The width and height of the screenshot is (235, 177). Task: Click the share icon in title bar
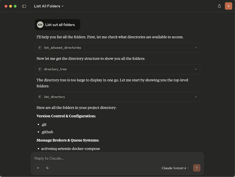(x=219, y=6)
